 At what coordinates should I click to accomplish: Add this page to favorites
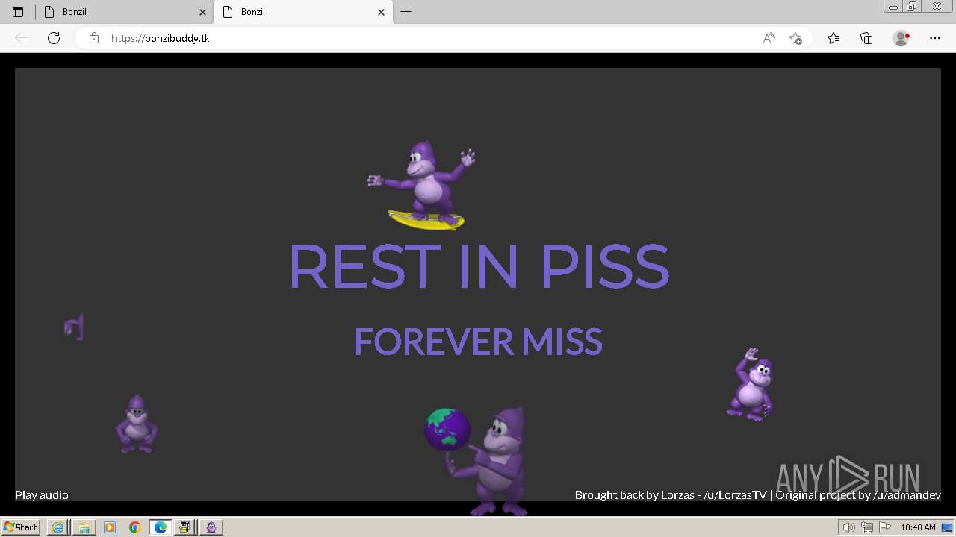click(795, 38)
